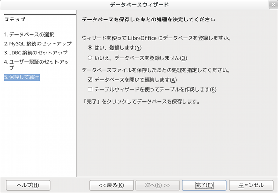Open step 4. ユーザー認証のセットアップ
The width and height of the screenshot is (278, 193).
pyautogui.click(x=36, y=65)
